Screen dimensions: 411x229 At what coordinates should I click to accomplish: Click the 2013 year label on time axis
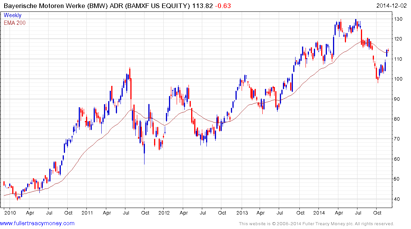point(242,213)
